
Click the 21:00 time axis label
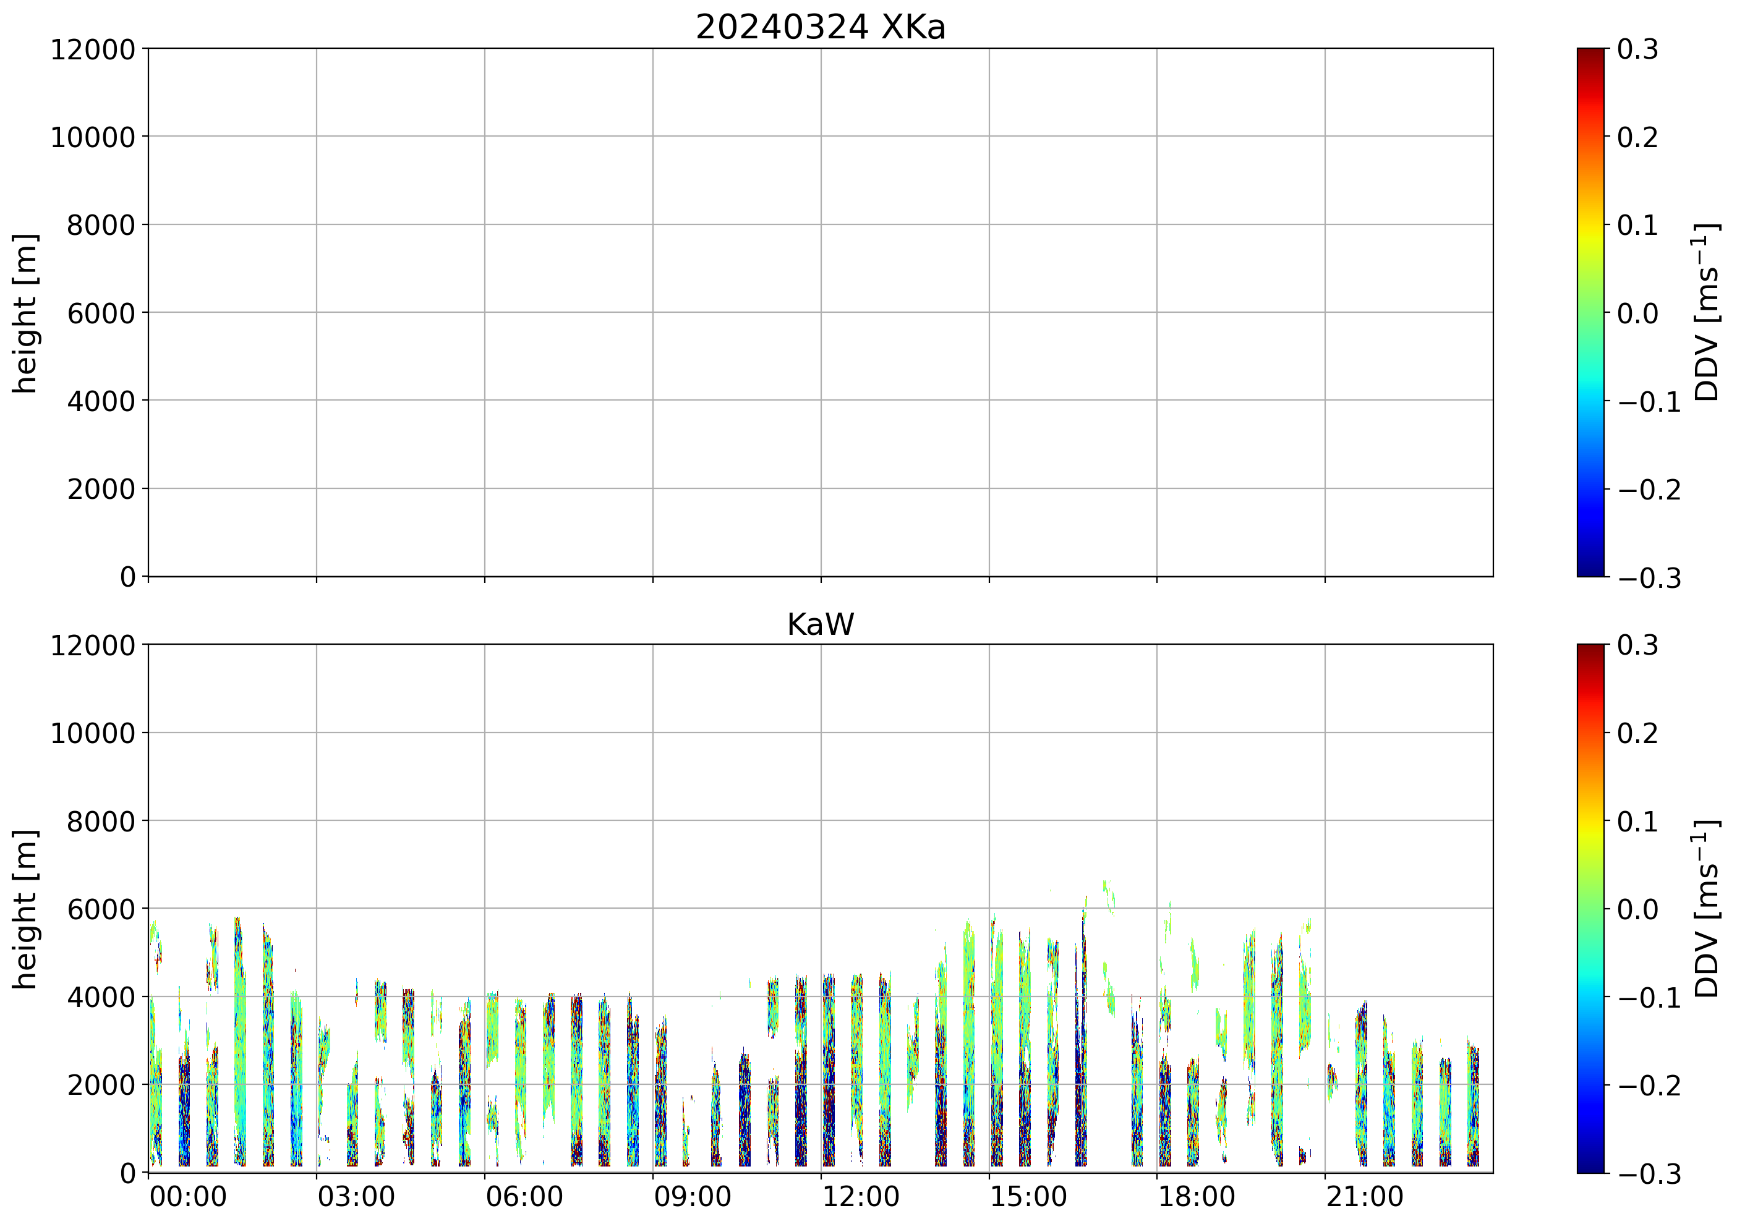tap(1365, 1197)
